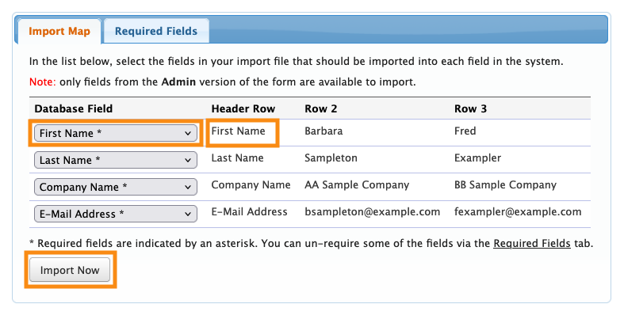Click the Company Name header row cell
This screenshot has width=624, height=323.
[x=251, y=185]
